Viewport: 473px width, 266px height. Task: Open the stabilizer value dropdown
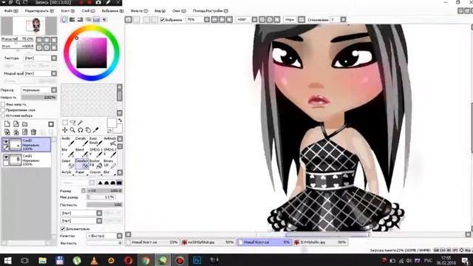[x=343, y=20]
